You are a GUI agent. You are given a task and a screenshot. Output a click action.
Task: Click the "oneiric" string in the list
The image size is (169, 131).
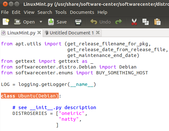click(72, 113)
